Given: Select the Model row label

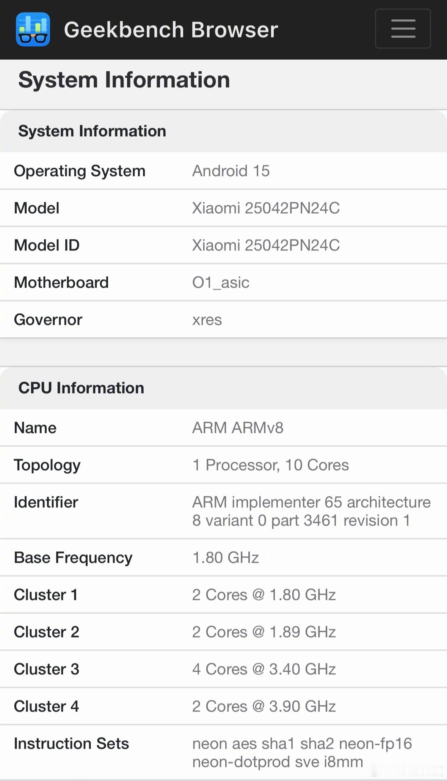Looking at the screenshot, I should (37, 208).
